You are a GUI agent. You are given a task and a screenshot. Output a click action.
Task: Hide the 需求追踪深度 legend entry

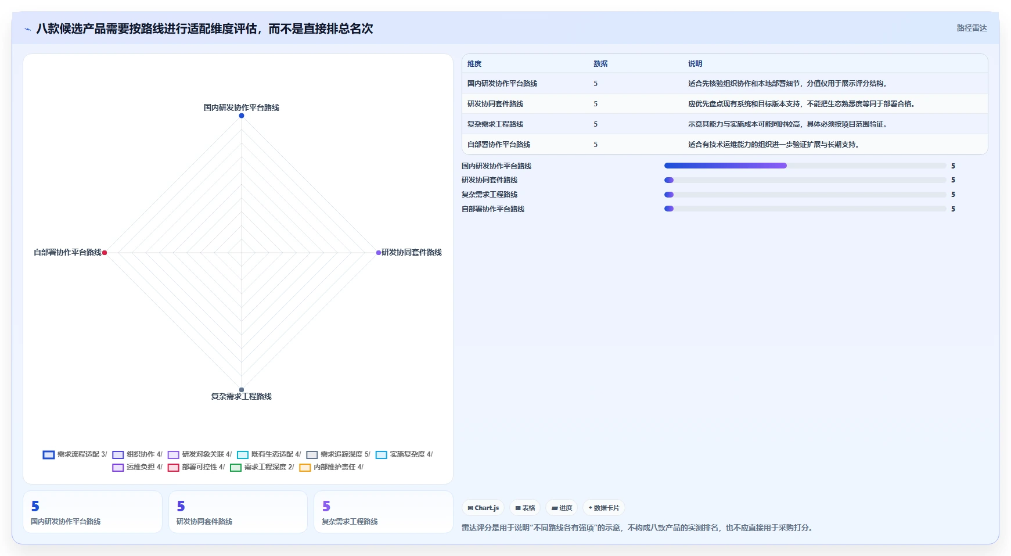(x=339, y=454)
